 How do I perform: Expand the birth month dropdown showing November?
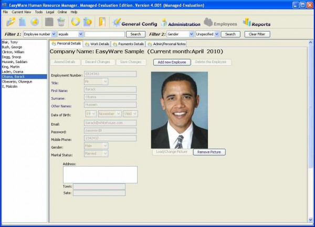coord(119,114)
